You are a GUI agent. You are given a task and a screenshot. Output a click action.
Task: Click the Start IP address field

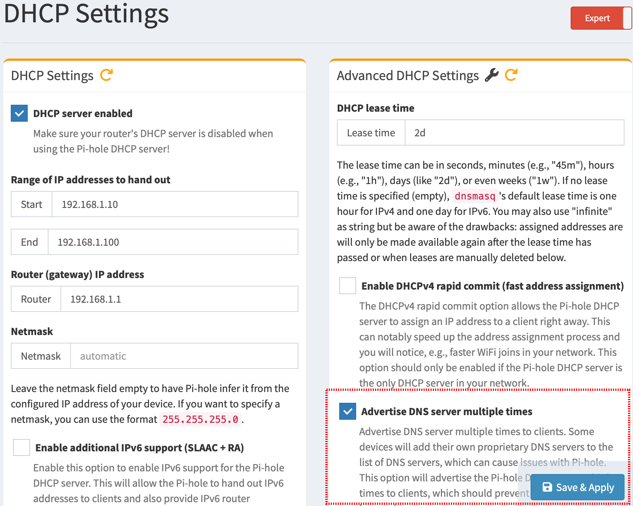pyautogui.click(x=174, y=204)
